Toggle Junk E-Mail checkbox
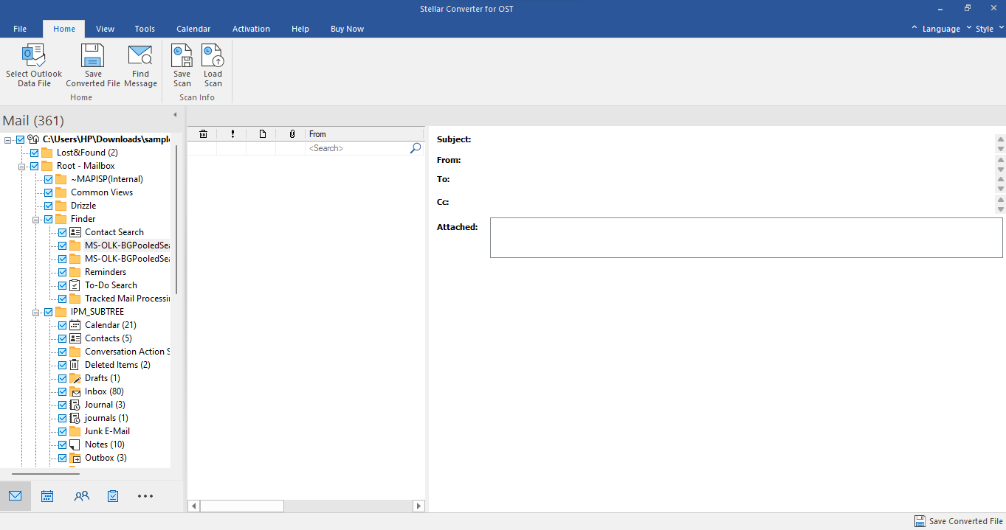This screenshot has height=530, width=1006. pyautogui.click(x=62, y=431)
